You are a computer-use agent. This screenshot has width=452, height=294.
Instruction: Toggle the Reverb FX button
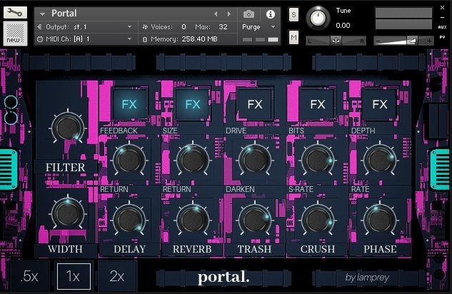click(193, 104)
